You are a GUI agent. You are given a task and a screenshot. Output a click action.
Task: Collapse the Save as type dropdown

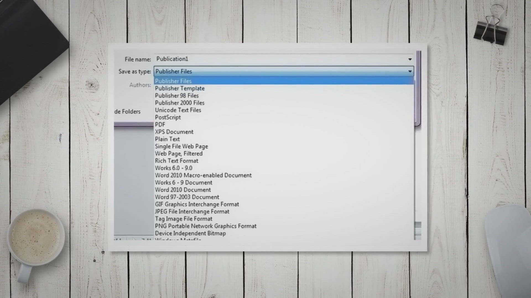[x=410, y=71]
